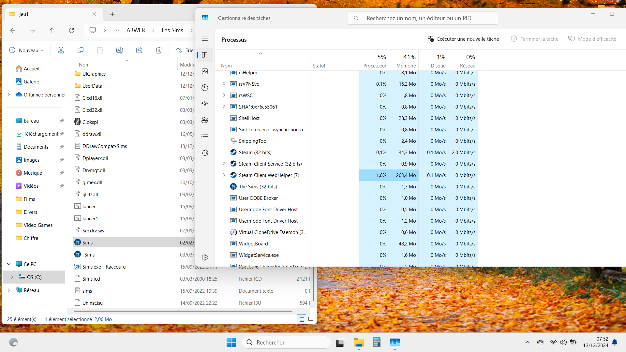Image resolution: width=626 pixels, height=352 pixels.
Task: Click Exécuter une nouvelle tâche button
Action: [463, 39]
